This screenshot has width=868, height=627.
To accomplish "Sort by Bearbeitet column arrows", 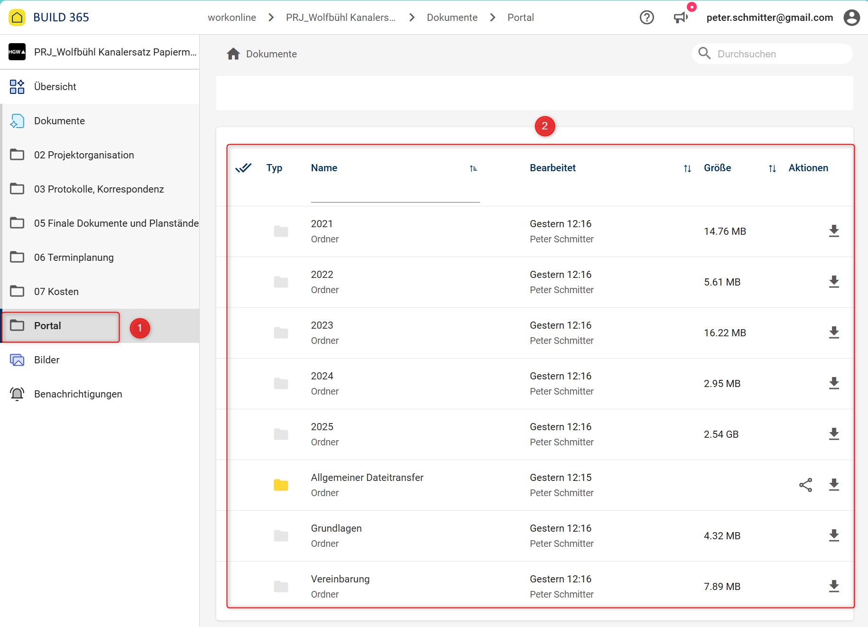I will (687, 168).
